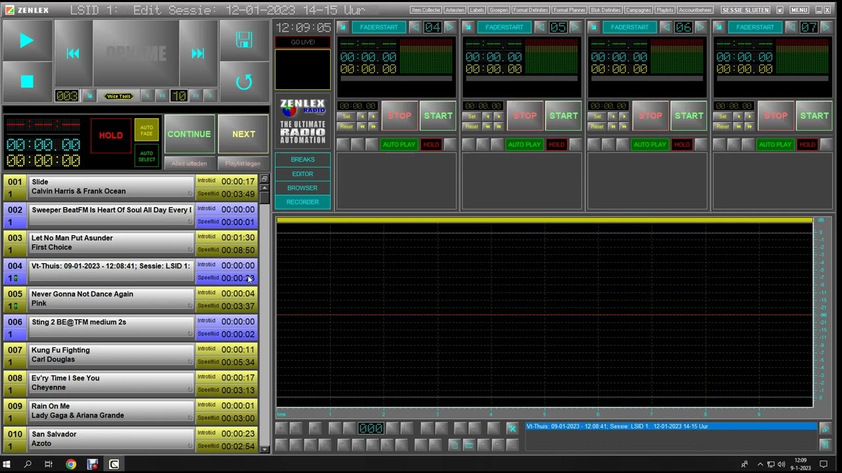
Task: Open Voice Tools
Action: [x=119, y=96]
